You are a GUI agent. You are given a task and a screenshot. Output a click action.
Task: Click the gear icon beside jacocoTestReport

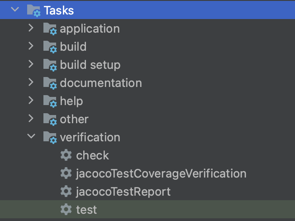(x=66, y=192)
